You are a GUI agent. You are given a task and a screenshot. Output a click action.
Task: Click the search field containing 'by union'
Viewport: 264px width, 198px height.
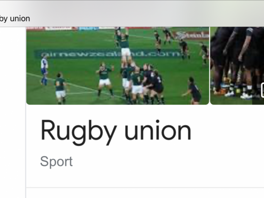coord(15,18)
